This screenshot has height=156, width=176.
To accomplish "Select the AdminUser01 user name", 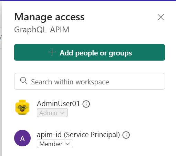I will [x=58, y=104].
